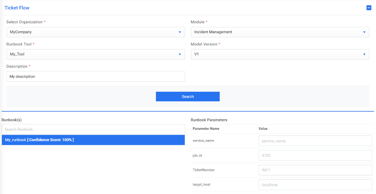The image size is (376, 194).
Task: Click the Description text field
Action: (x=95, y=76)
